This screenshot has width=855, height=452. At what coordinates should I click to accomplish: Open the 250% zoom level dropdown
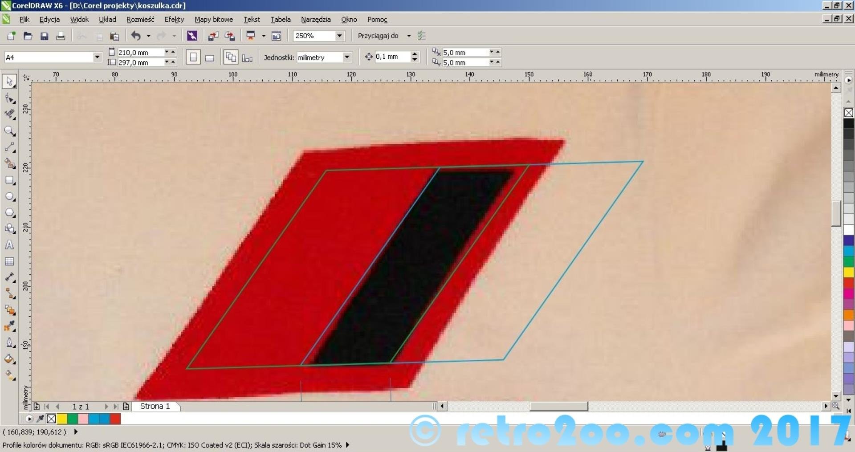[x=339, y=36]
